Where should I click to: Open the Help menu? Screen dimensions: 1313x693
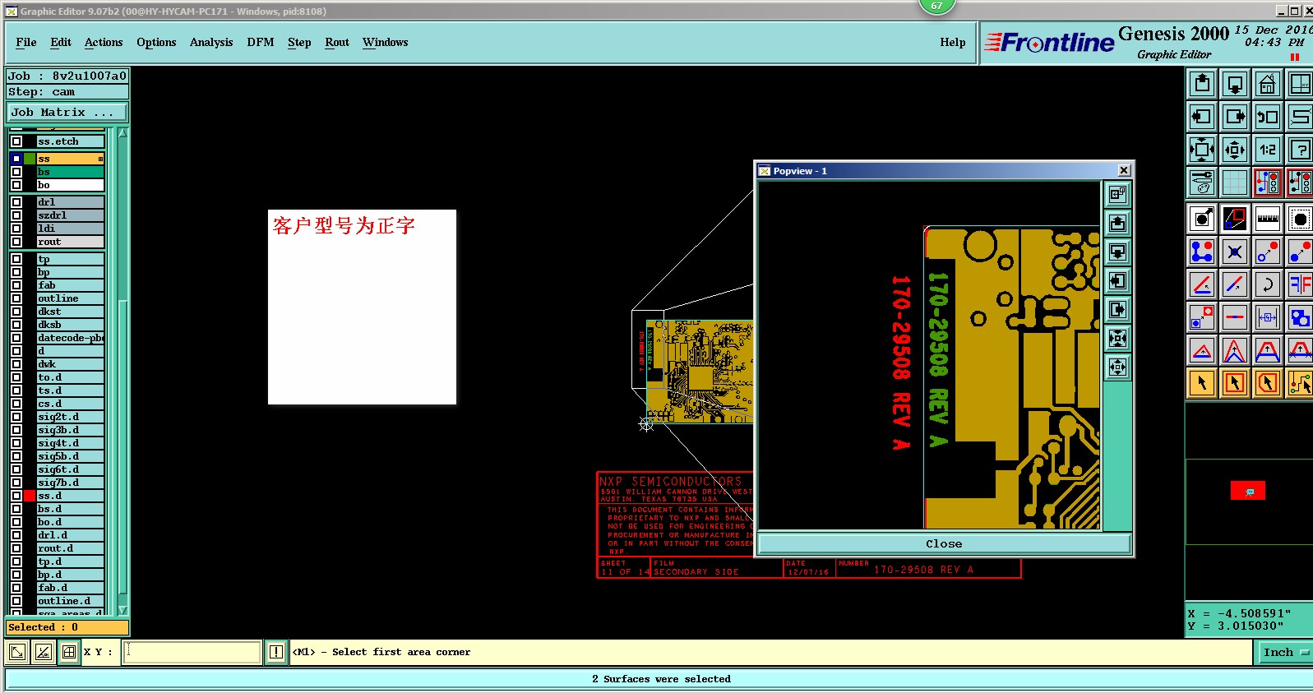click(953, 43)
